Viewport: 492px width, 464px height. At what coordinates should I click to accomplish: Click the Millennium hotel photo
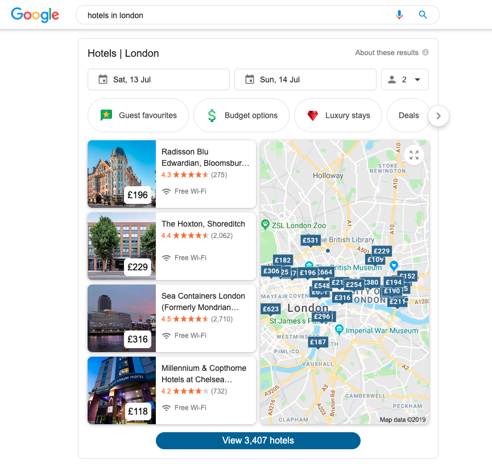tap(122, 390)
